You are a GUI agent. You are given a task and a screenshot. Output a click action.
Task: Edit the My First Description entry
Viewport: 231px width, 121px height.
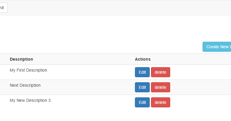tap(142, 72)
